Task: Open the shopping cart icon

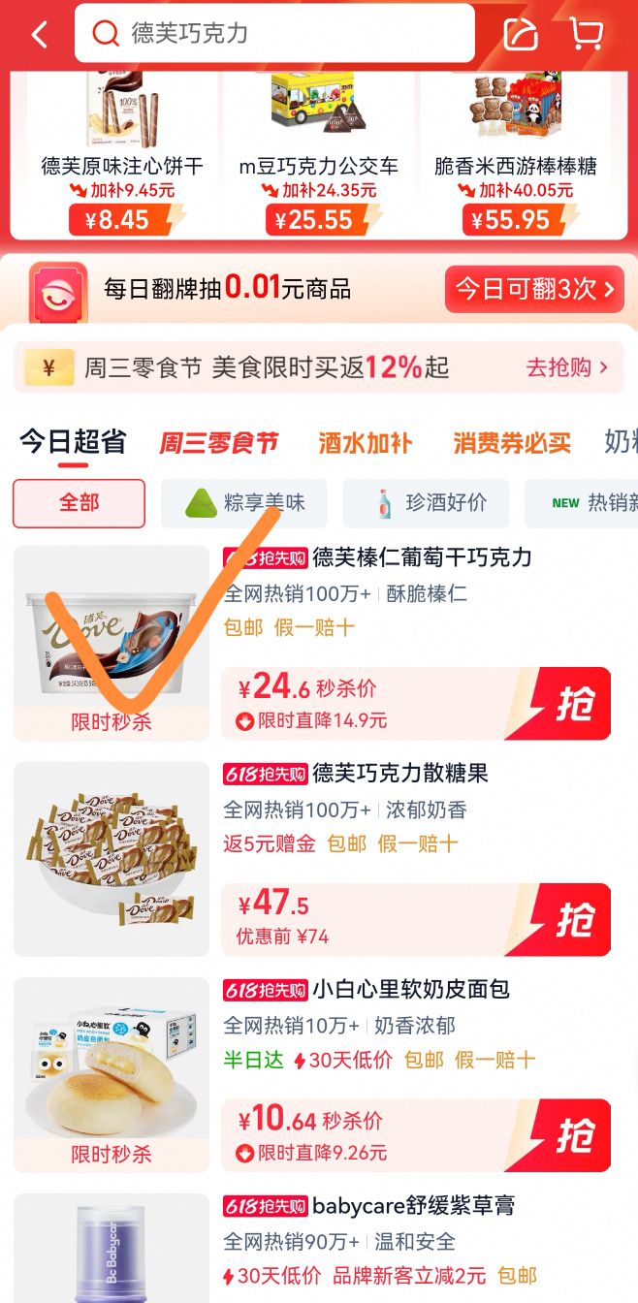Action: click(586, 34)
